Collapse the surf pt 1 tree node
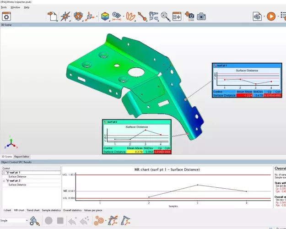 tap(4, 173)
